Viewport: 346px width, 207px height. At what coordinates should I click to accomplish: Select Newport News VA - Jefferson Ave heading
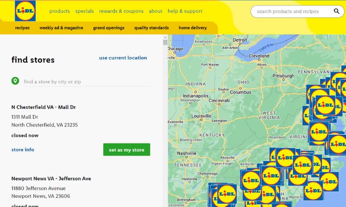point(51,178)
